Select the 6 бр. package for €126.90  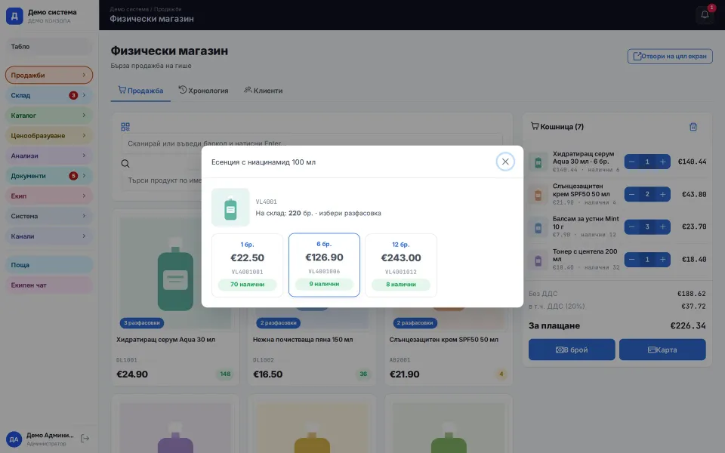click(324, 265)
